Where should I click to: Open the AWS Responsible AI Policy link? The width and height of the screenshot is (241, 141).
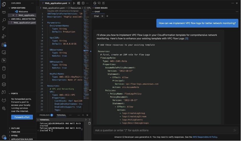pos(205,137)
